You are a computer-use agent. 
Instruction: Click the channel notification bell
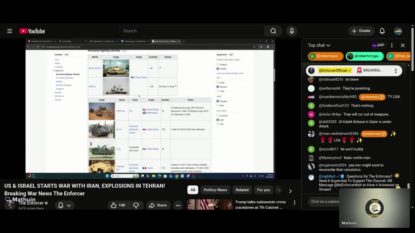click(x=61, y=205)
